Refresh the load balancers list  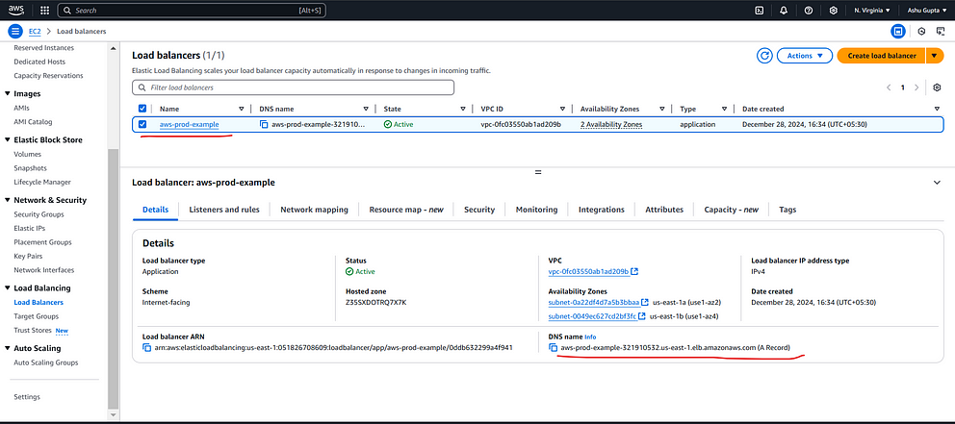[x=764, y=56]
